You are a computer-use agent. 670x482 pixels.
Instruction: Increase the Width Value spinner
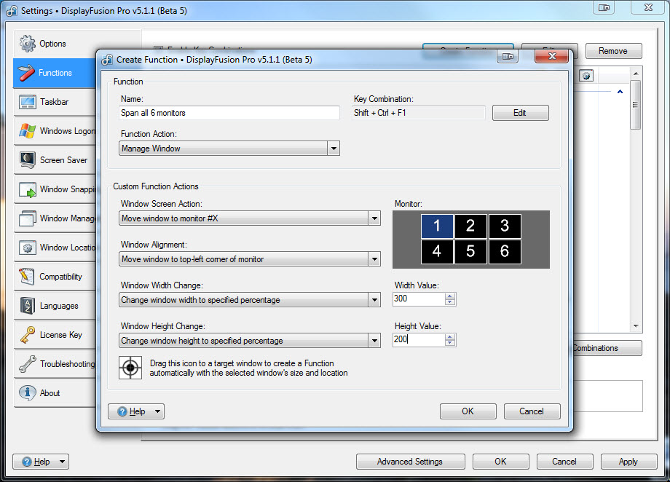pyautogui.click(x=450, y=296)
